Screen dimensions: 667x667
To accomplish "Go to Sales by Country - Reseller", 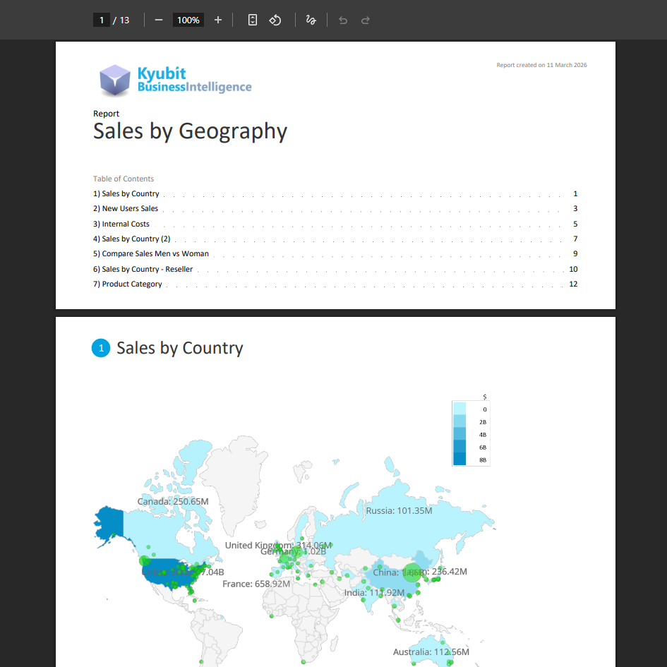I will click(x=147, y=270).
